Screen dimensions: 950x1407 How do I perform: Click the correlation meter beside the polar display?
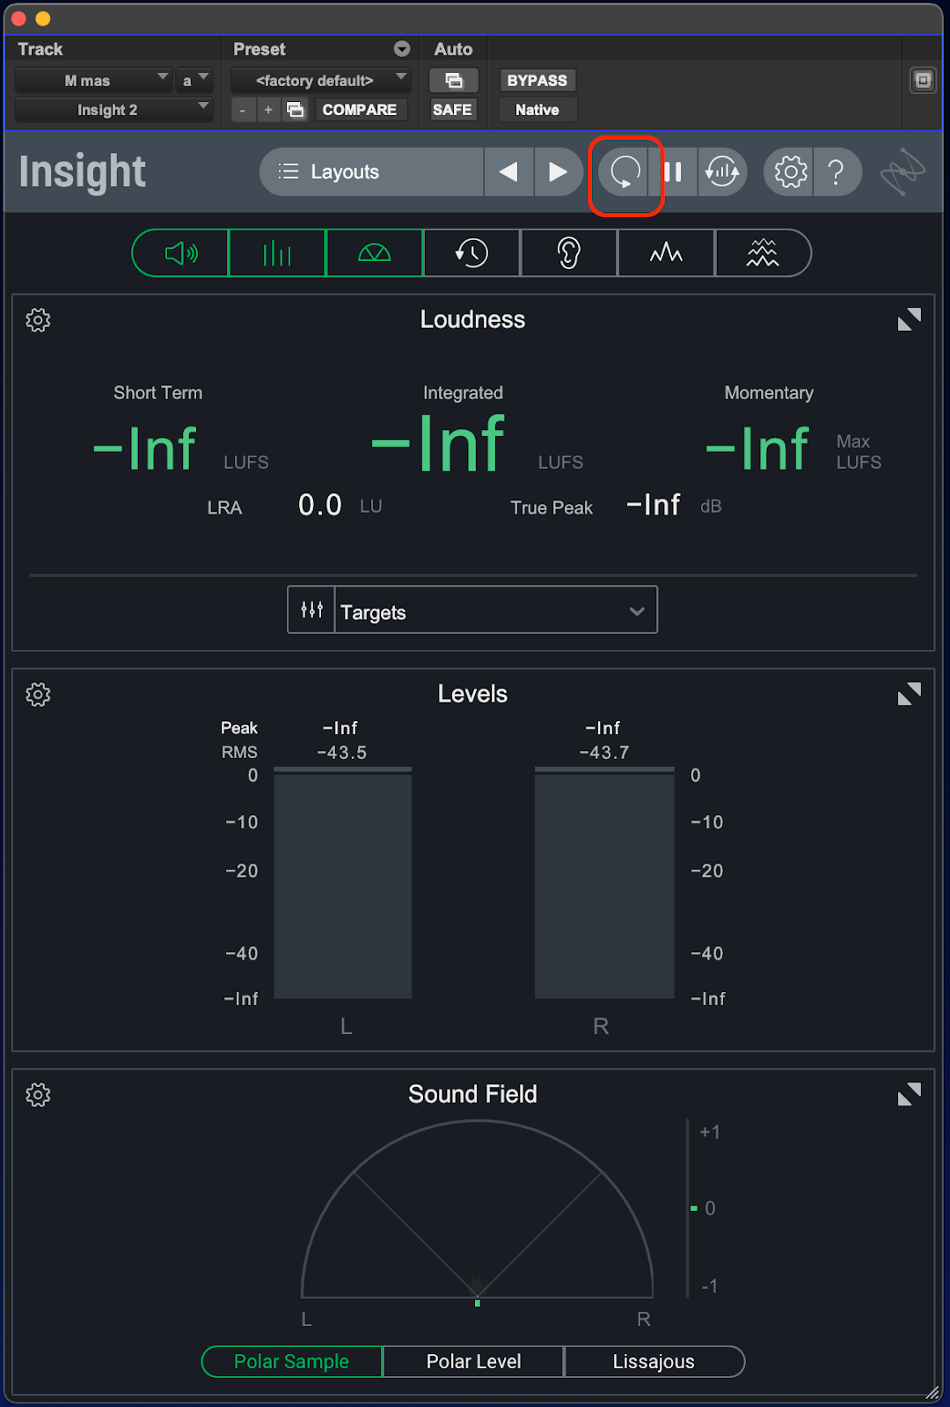point(688,1208)
